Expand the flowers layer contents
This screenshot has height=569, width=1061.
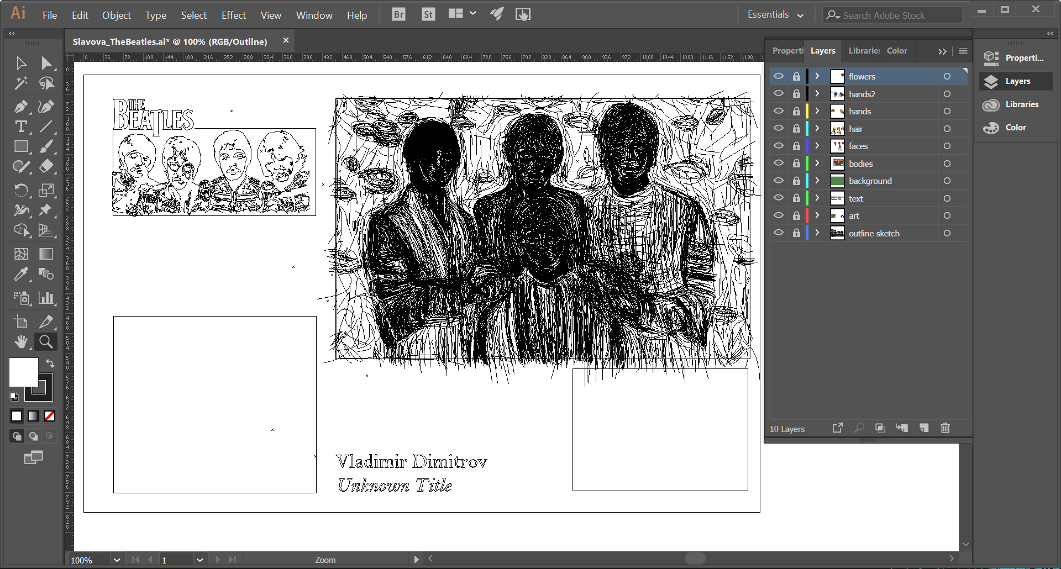pyautogui.click(x=817, y=76)
